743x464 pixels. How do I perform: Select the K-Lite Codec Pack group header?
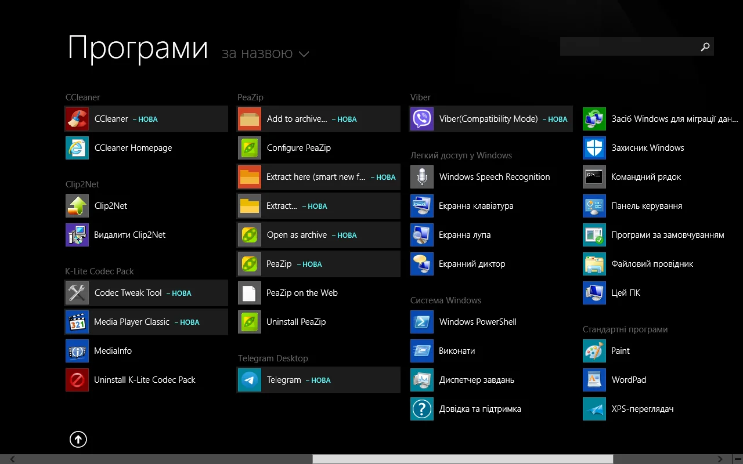pos(99,271)
